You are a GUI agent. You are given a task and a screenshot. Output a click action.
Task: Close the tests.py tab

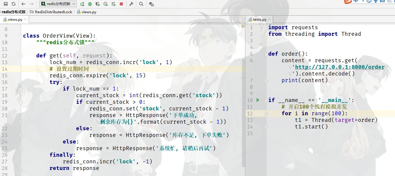269,20
